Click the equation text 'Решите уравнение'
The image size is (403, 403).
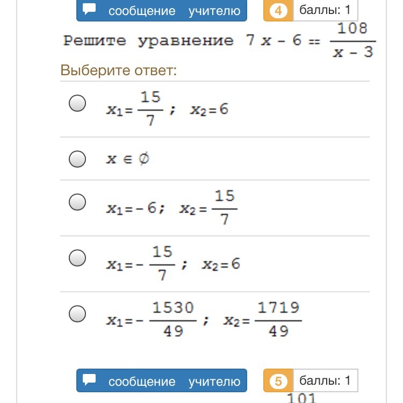pyautogui.click(x=148, y=41)
